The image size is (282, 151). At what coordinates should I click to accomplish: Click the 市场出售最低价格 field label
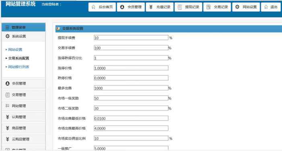[72, 118]
